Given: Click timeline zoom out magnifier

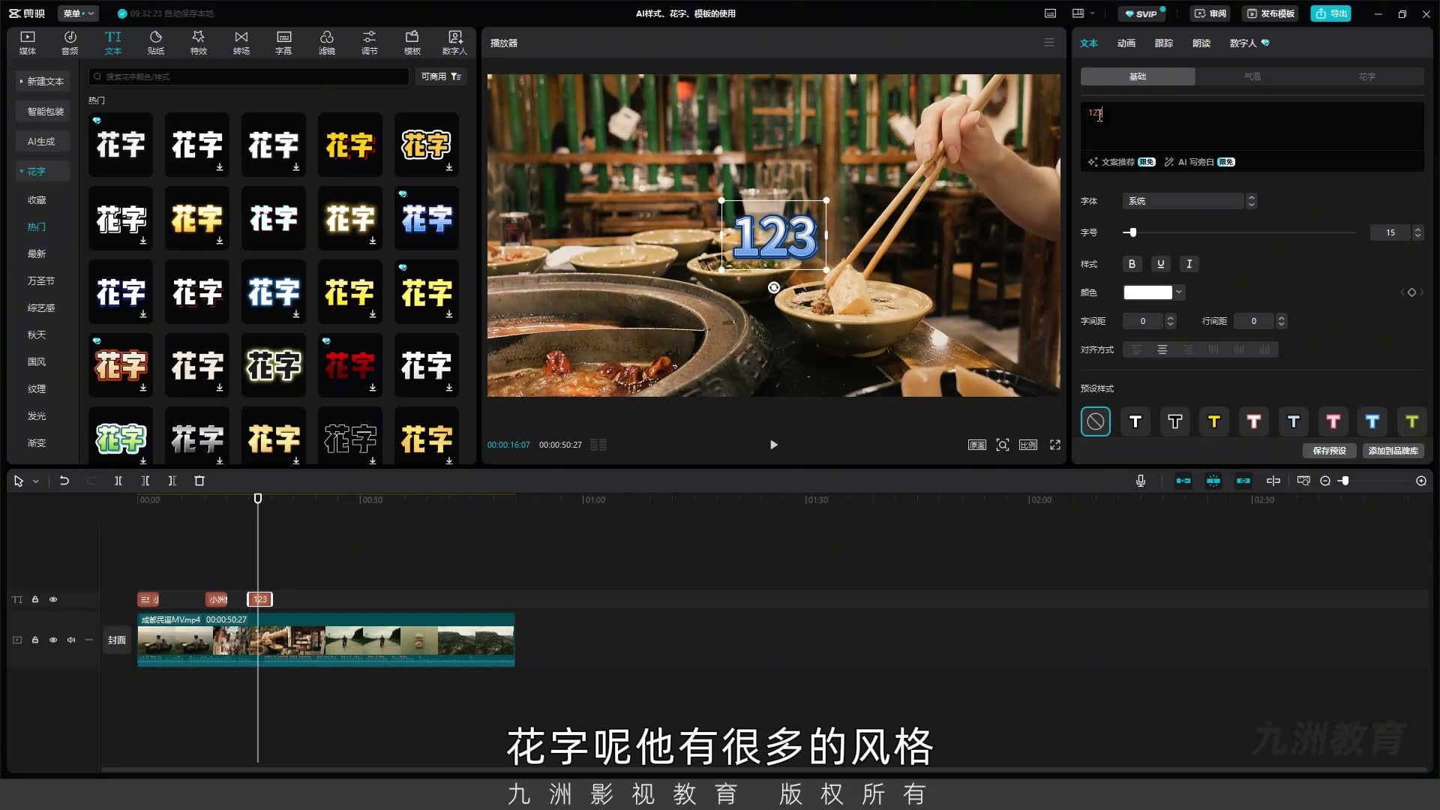Looking at the screenshot, I should point(1325,481).
